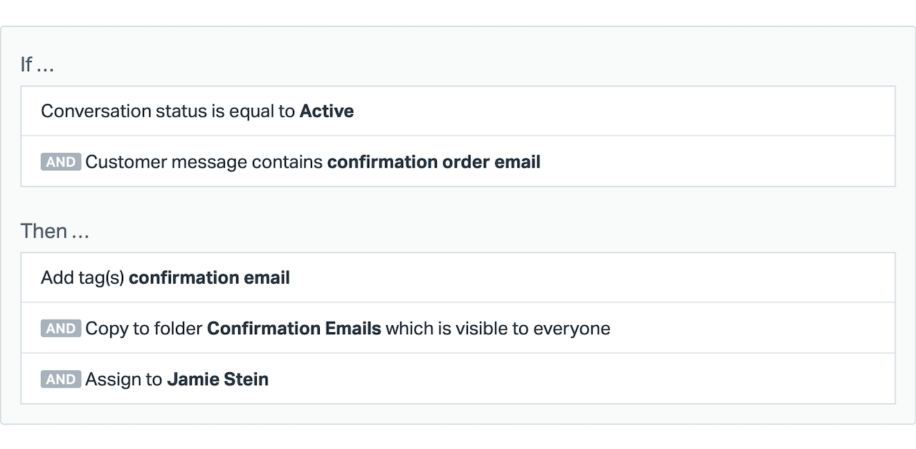Click the phrase which is visible to everyone
916x449 pixels.
pyautogui.click(x=498, y=328)
